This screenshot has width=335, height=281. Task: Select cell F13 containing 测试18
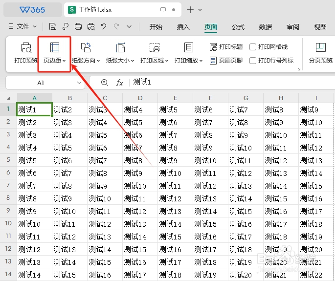211,262
